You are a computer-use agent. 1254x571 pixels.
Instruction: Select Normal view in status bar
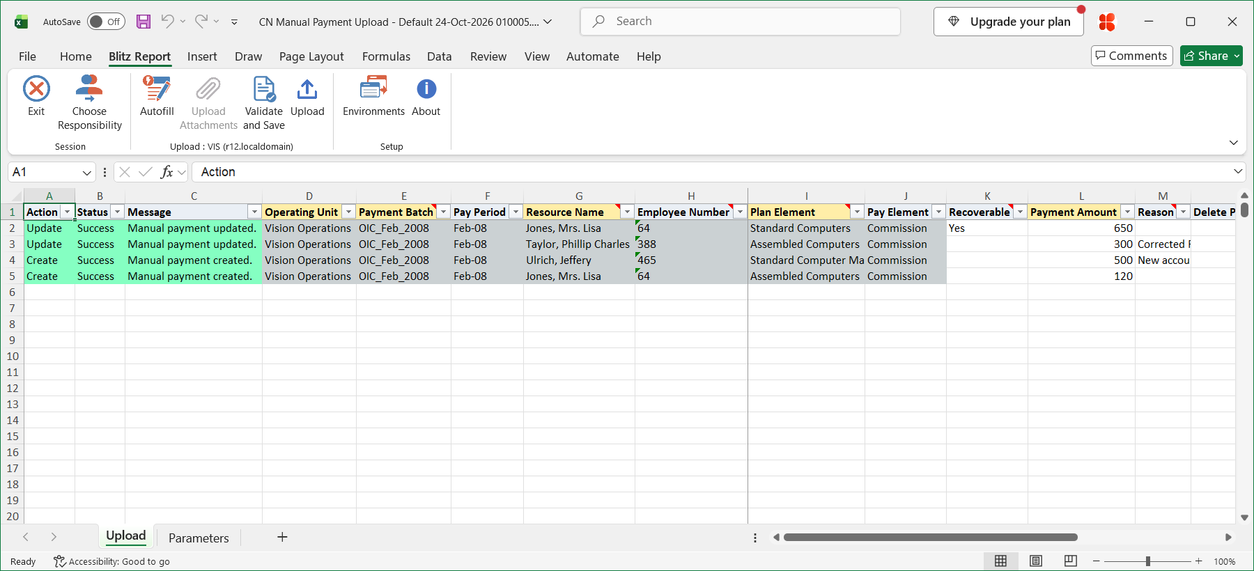point(1001,561)
